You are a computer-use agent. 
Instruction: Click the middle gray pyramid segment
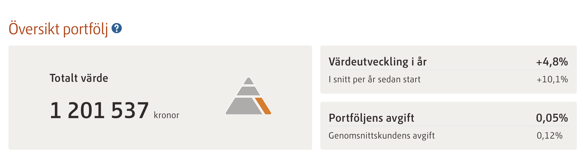[248, 91]
